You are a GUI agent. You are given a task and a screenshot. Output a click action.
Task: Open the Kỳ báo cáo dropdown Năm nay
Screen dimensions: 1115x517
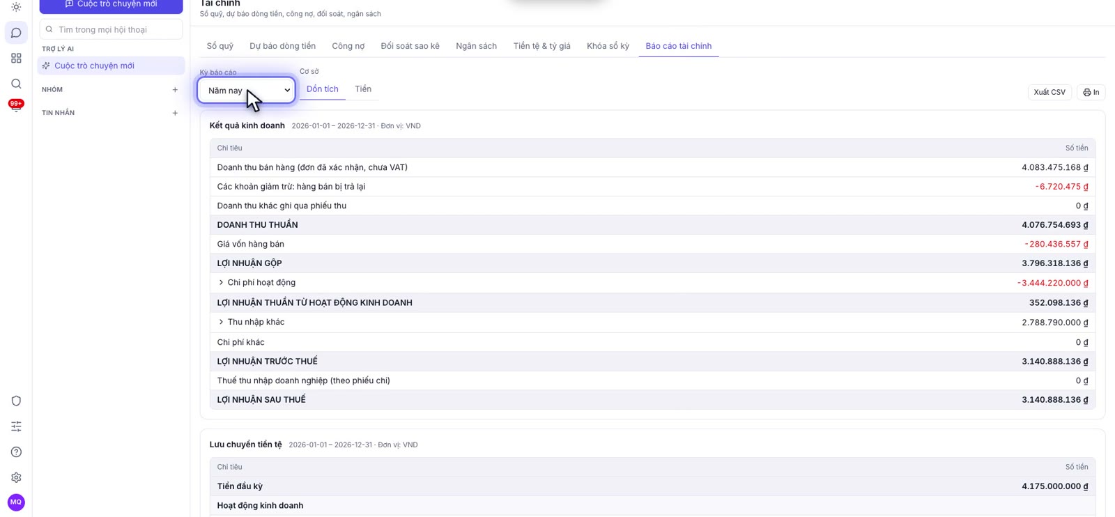point(247,91)
